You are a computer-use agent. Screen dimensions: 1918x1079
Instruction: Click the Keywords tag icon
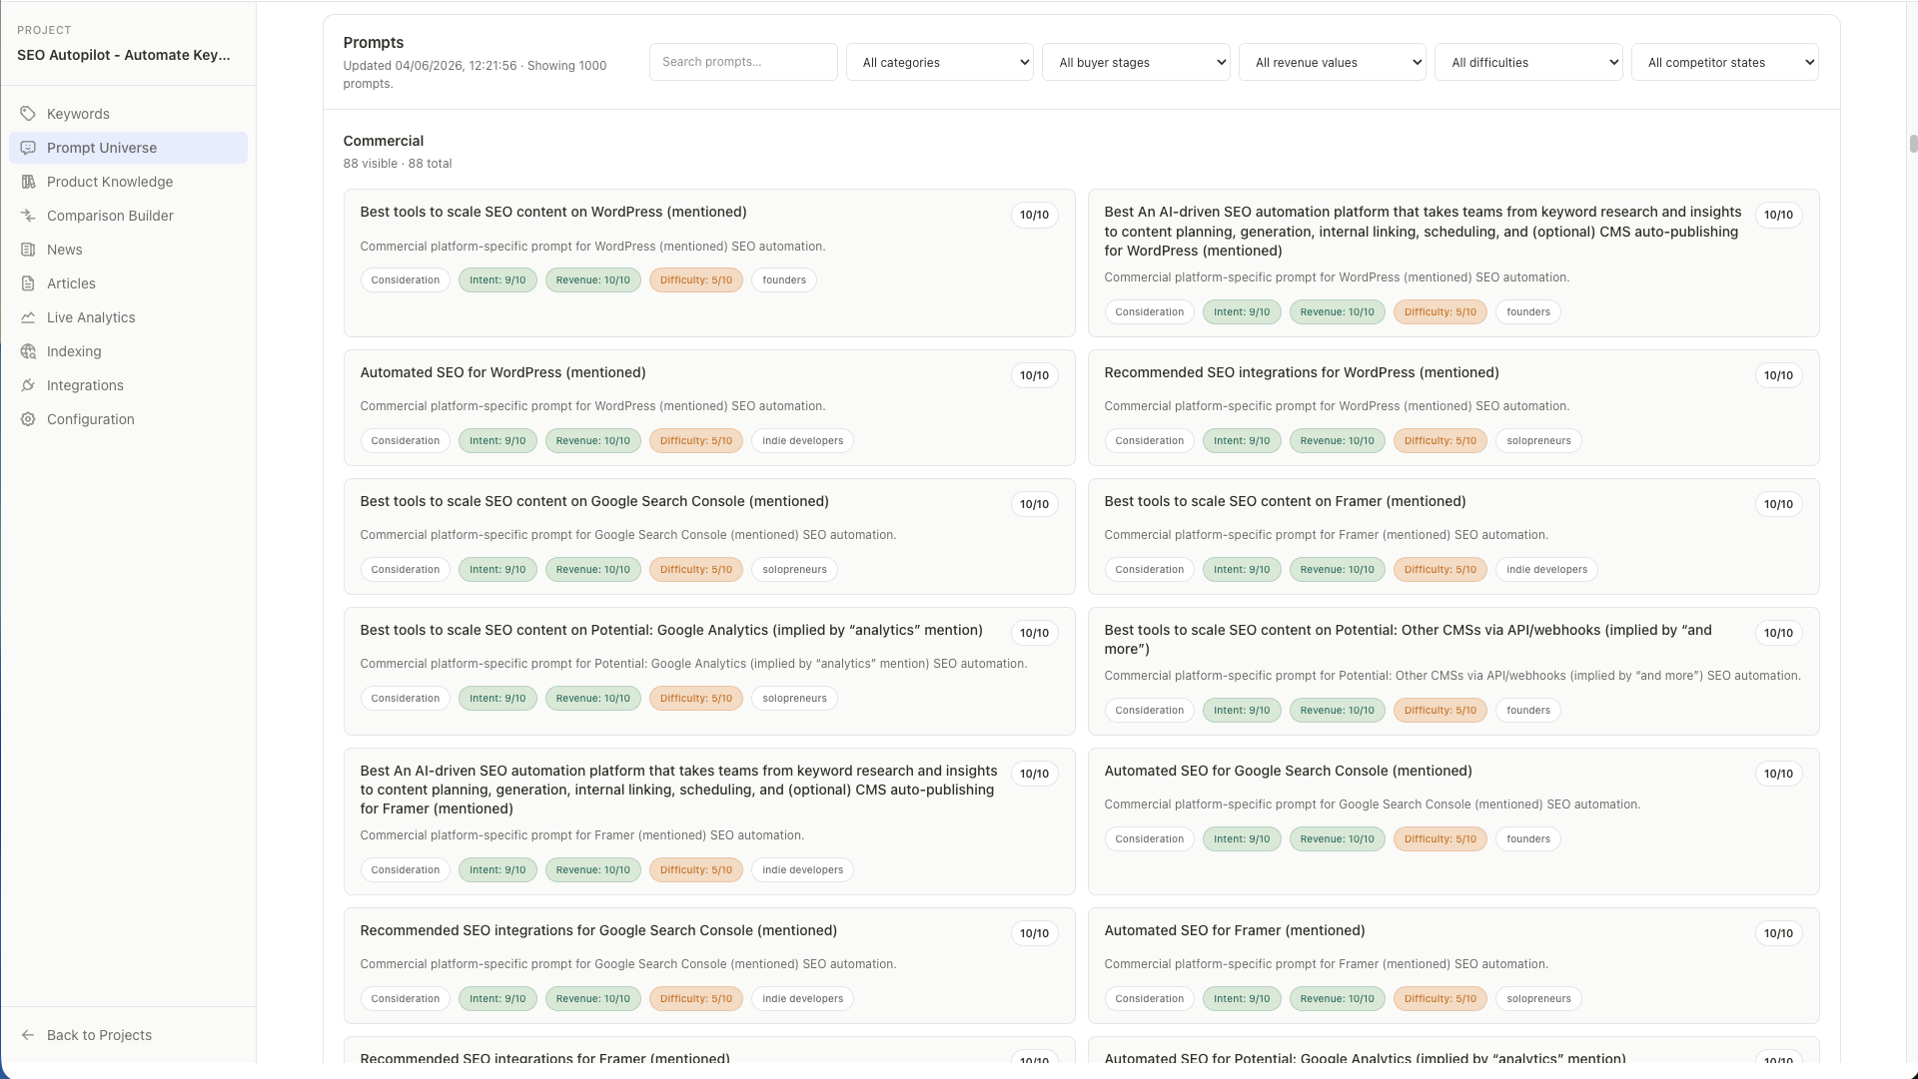[28, 114]
